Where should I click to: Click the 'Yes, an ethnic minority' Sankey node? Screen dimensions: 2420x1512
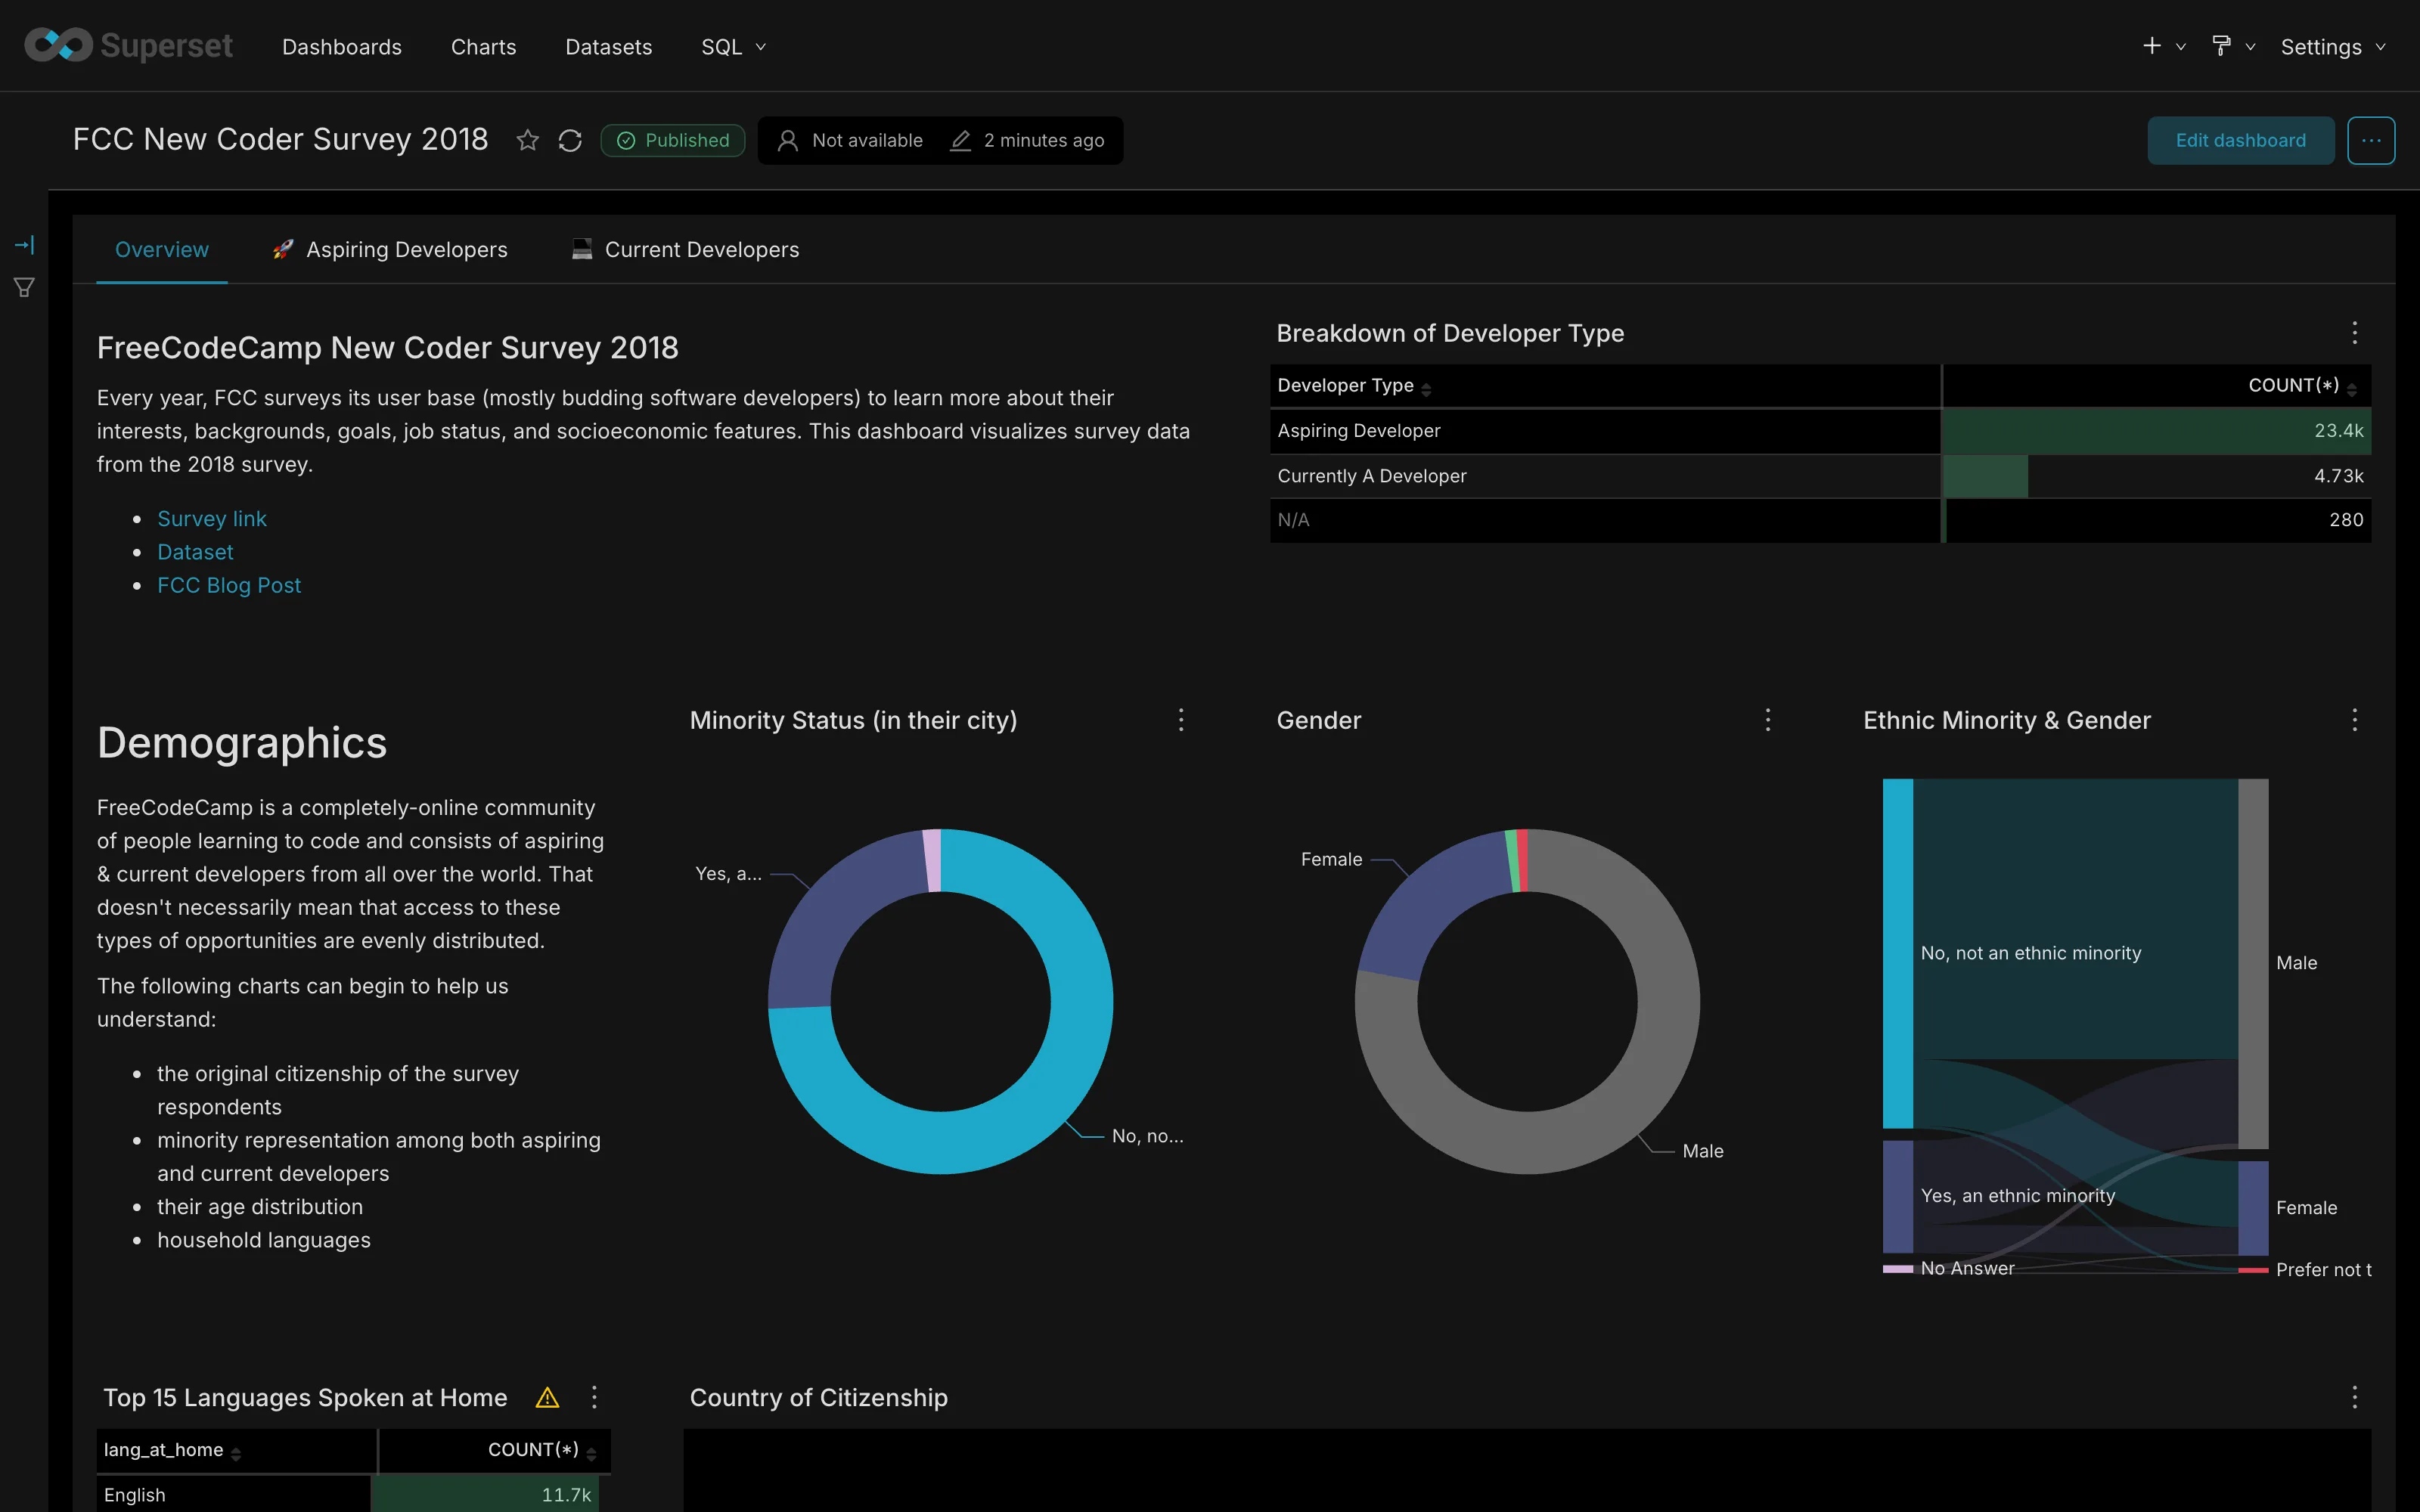tap(1898, 1196)
